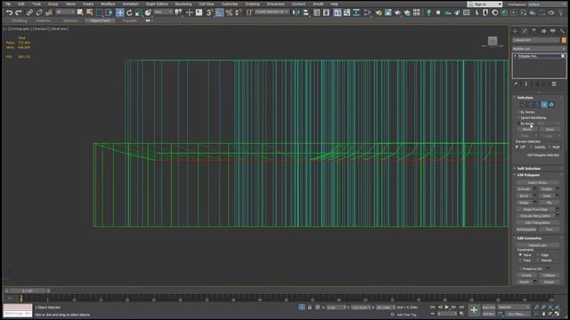The image size is (570, 320).
Task: Activate the Unlink Selection tool
Action: click(39, 12)
